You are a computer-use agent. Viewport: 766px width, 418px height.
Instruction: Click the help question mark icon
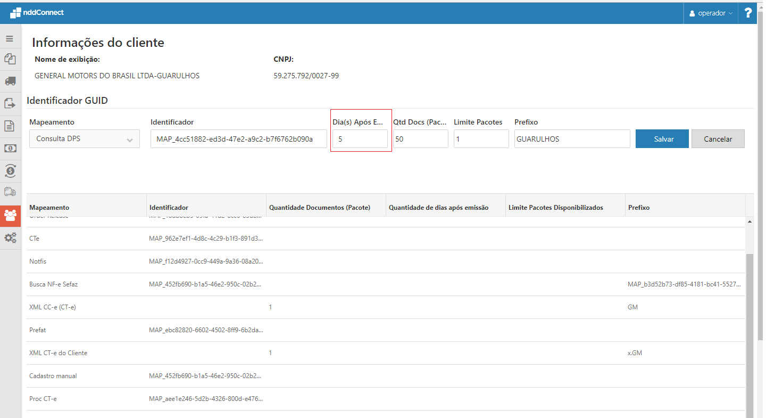(748, 13)
